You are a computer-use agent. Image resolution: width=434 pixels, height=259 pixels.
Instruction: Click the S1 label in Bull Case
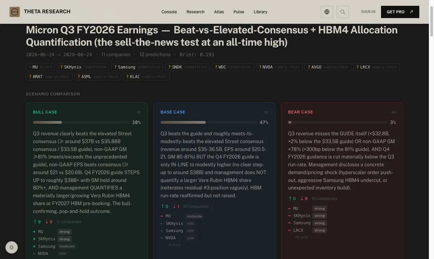[x=139, y=112]
